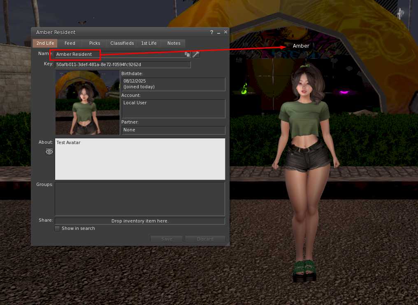This screenshot has height=305, width=418.
Task: Click the Save button
Action: point(167,239)
